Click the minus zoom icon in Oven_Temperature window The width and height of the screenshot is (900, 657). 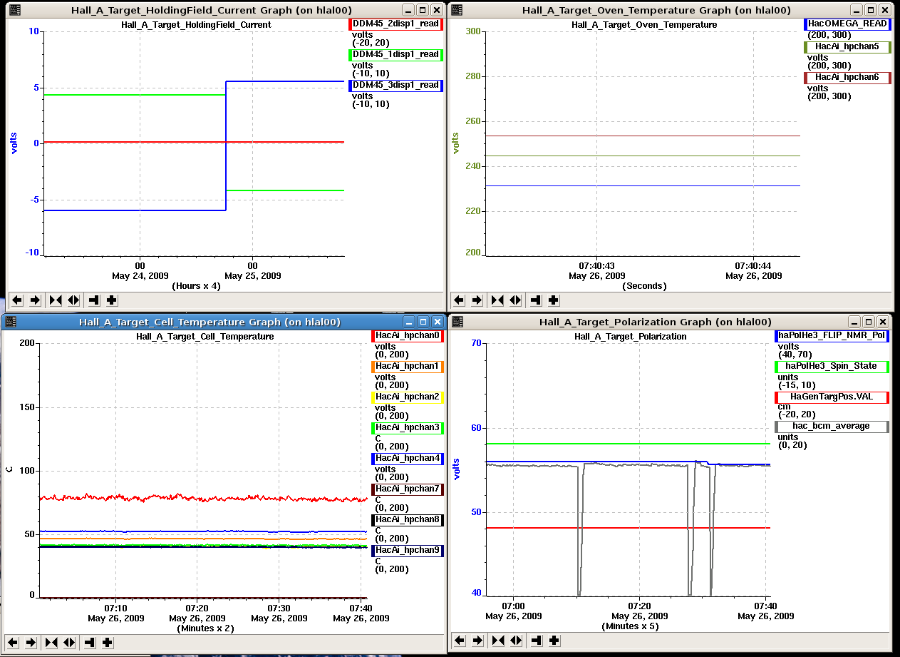(536, 300)
